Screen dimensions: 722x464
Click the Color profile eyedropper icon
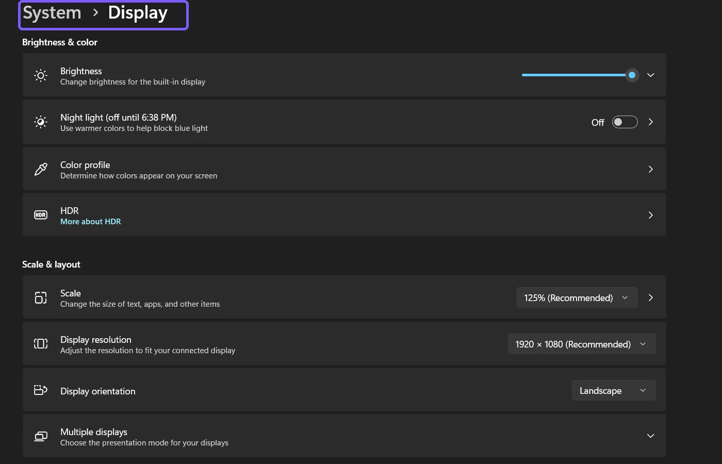(x=41, y=169)
